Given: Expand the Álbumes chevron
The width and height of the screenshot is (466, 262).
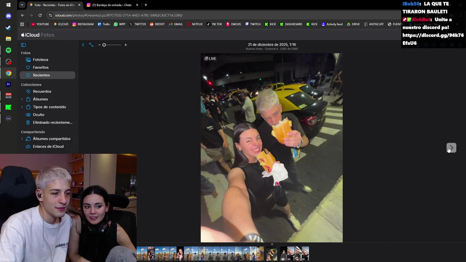Looking at the screenshot, I should (22, 99).
